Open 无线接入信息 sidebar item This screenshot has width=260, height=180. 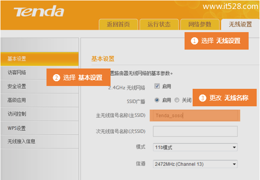(x=39, y=142)
